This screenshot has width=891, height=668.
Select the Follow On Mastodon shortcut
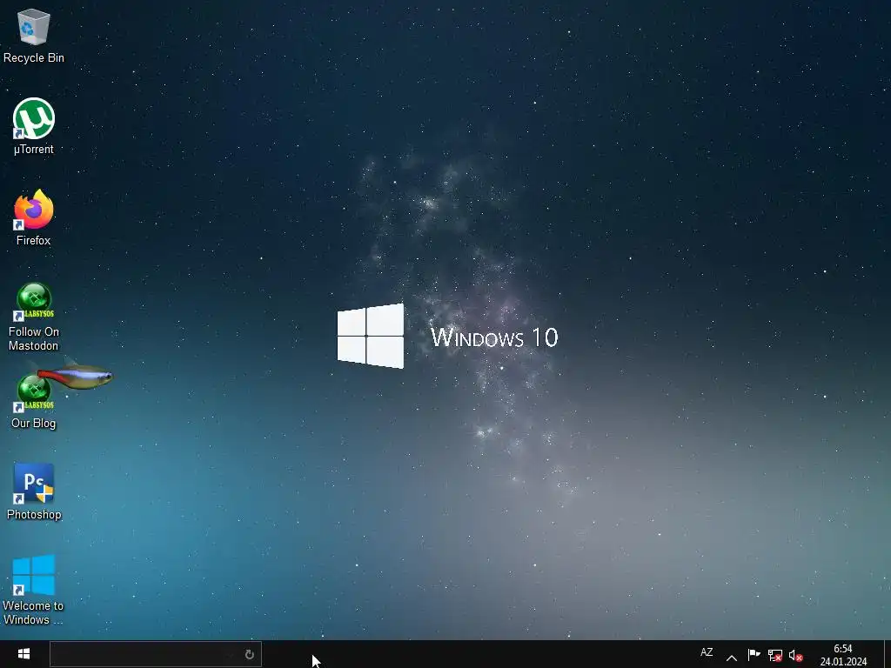(34, 317)
